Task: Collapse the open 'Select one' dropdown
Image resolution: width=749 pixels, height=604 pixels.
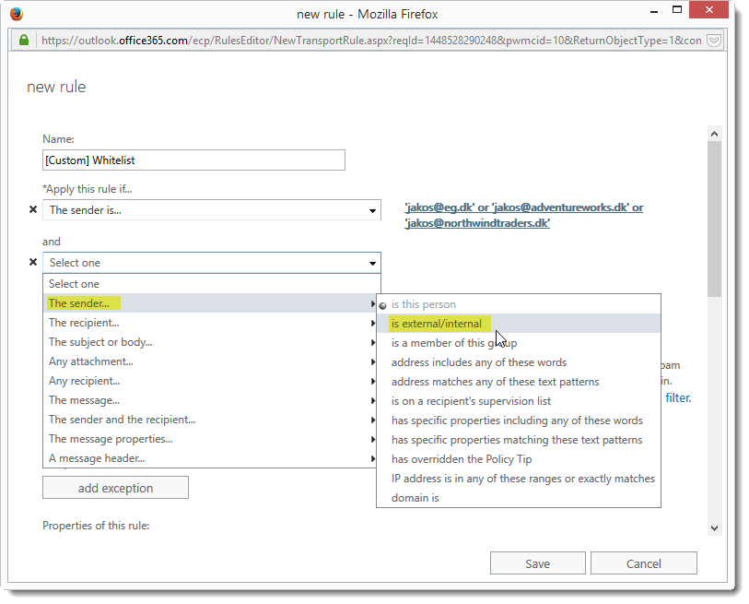Action: (x=212, y=263)
